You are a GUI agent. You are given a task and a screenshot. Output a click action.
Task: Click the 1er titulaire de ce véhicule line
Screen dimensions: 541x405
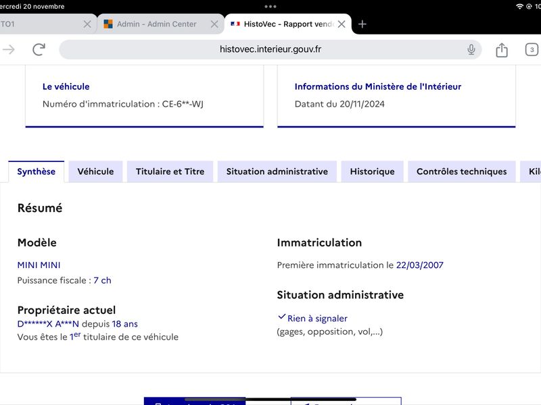pyautogui.click(x=98, y=336)
